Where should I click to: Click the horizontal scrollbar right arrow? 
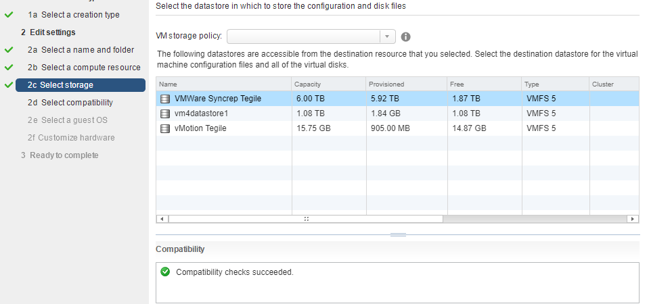click(x=633, y=219)
